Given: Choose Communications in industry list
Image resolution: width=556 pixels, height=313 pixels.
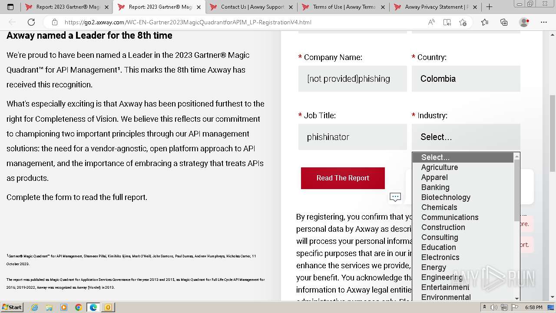Looking at the screenshot, I should point(463,217).
